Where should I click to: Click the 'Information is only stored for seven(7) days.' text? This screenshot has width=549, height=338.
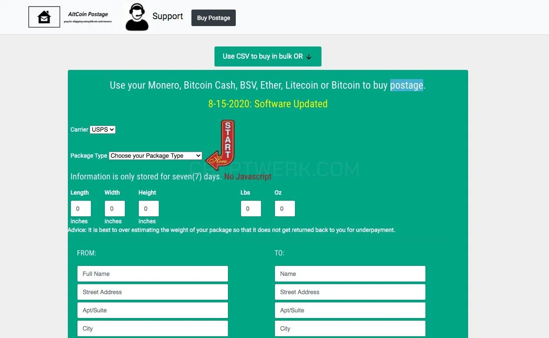pos(146,176)
